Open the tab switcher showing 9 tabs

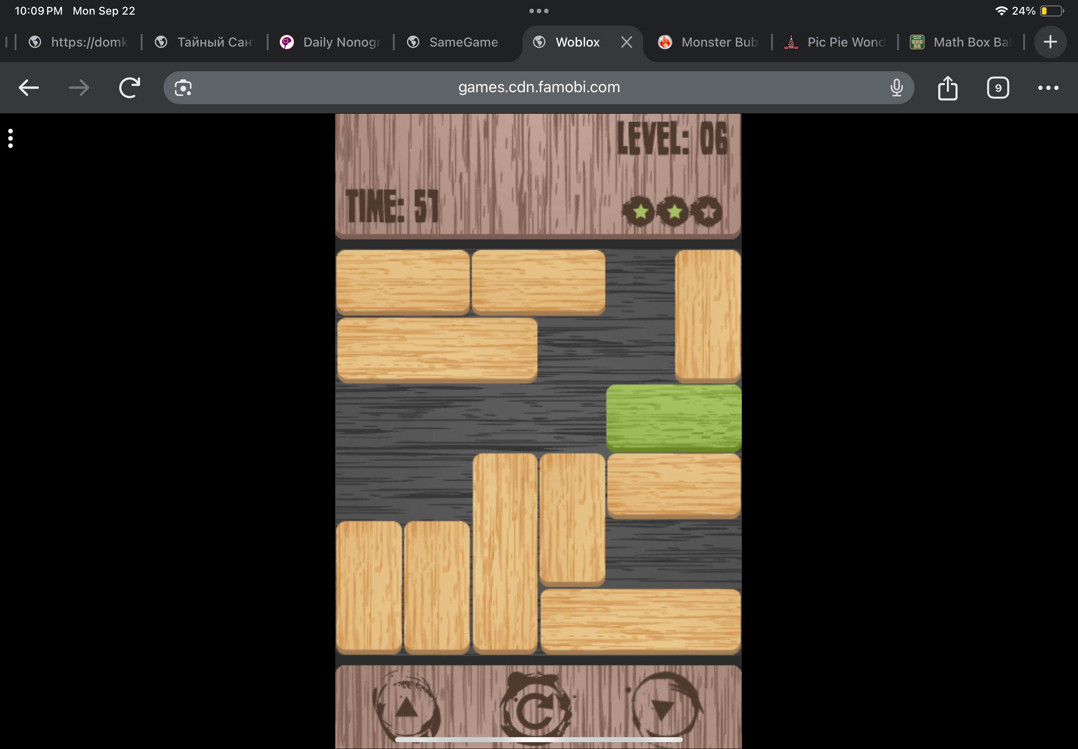[998, 88]
